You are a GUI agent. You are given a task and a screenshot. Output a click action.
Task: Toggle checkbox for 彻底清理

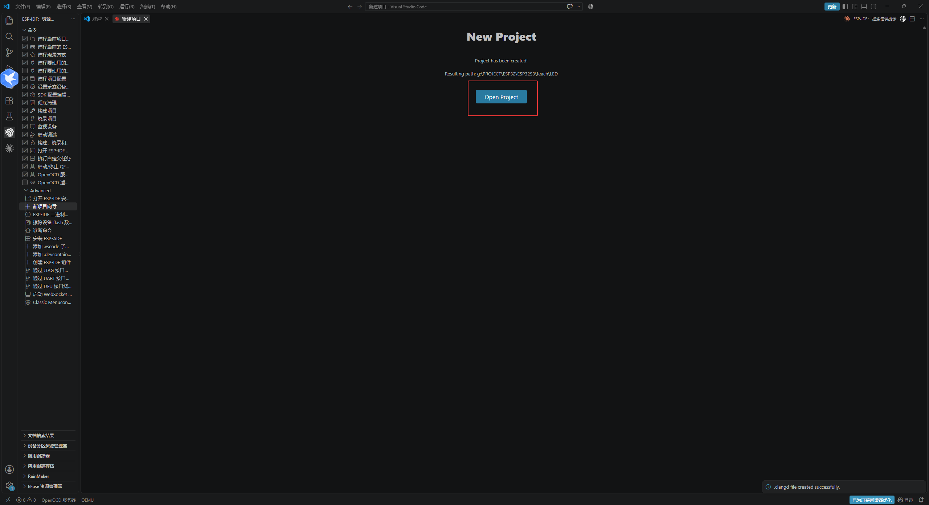(x=25, y=103)
